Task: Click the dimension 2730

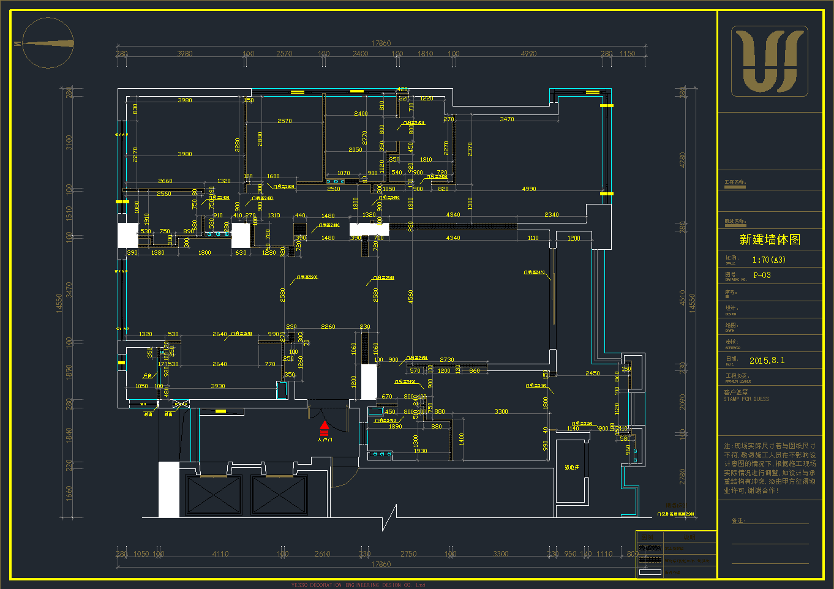Action: click(447, 360)
